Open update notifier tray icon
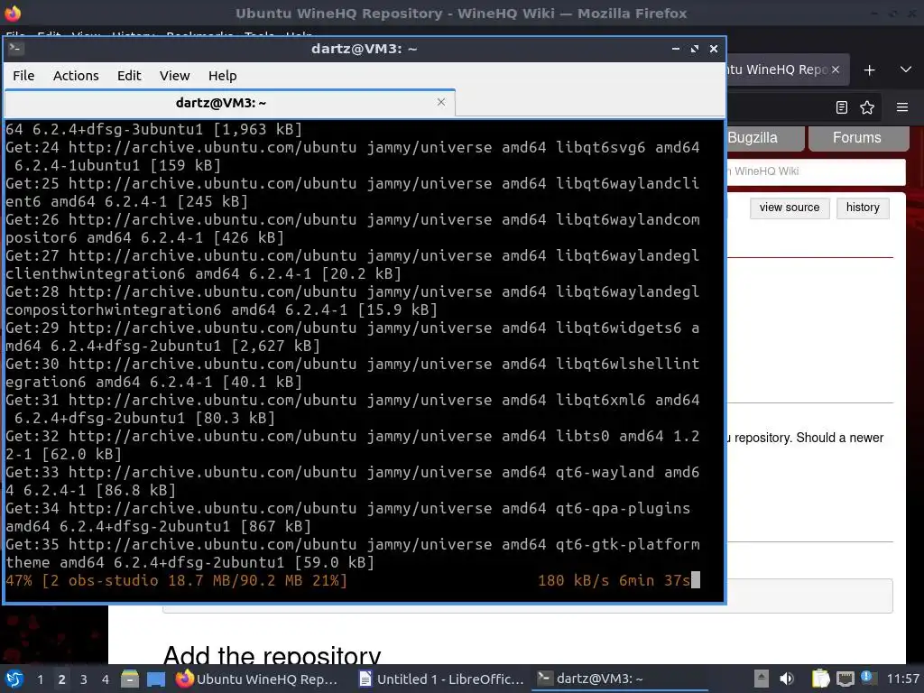The image size is (924, 693). pos(866,677)
